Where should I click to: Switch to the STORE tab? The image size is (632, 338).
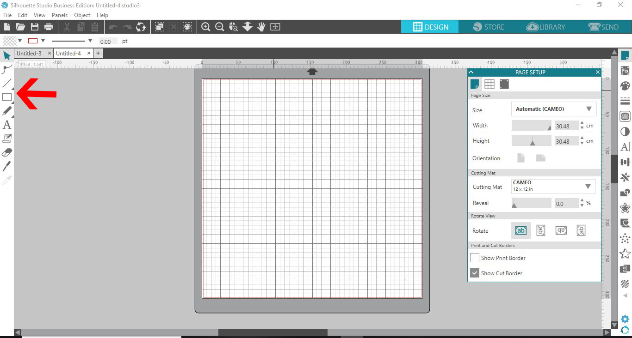489,27
